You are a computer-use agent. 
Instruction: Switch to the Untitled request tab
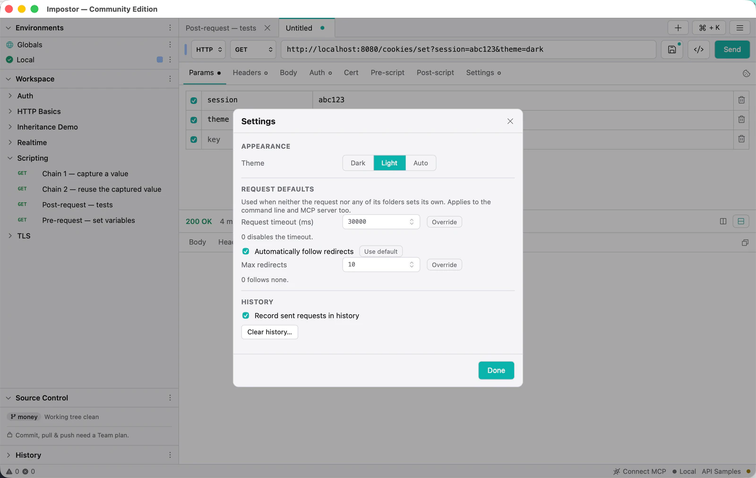coord(307,28)
